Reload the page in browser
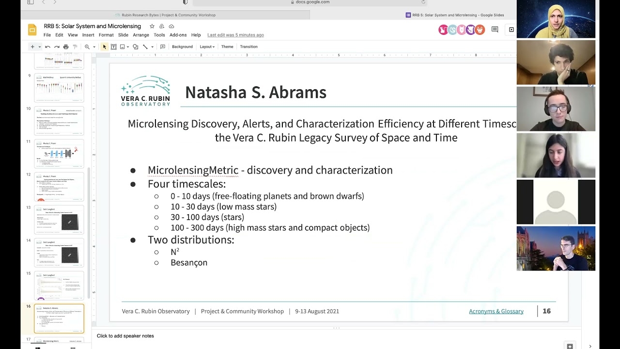This screenshot has height=349, width=620. click(423, 2)
